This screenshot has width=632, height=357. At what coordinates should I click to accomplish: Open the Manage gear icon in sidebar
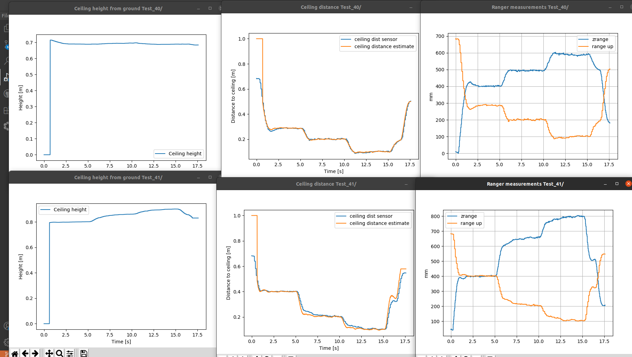click(6, 342)
